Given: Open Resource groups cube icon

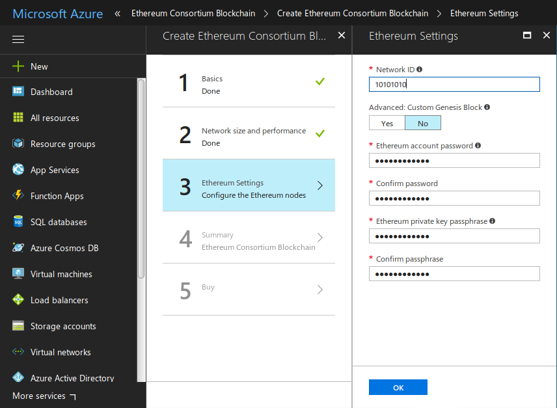Looking at the screenshot, I should tap(18, 144).
